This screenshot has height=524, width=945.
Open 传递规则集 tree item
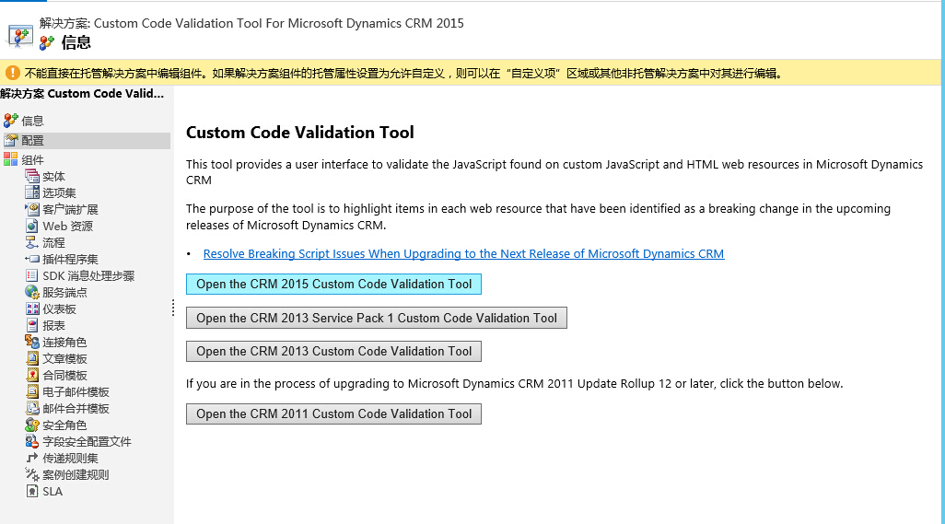coord(70,458)
